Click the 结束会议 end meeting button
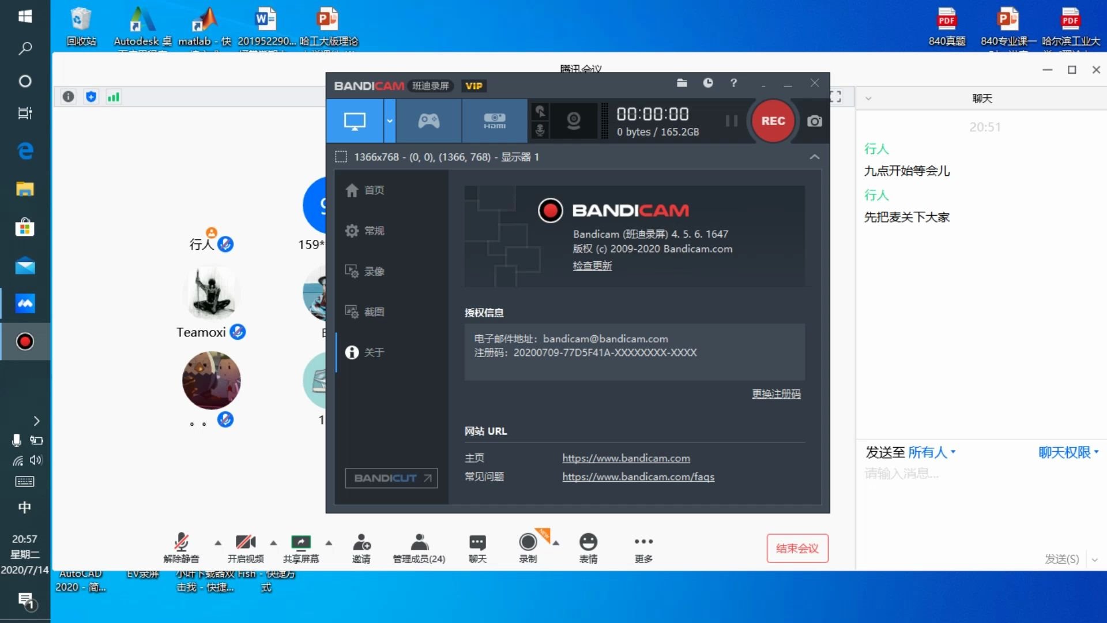 (797, 548)
